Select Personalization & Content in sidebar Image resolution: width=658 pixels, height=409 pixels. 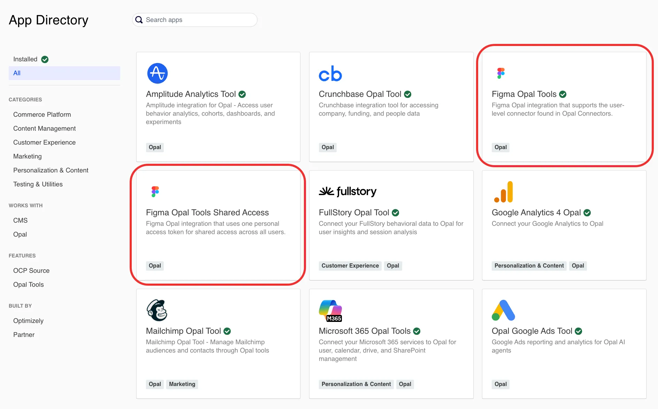tap(51, 170)
